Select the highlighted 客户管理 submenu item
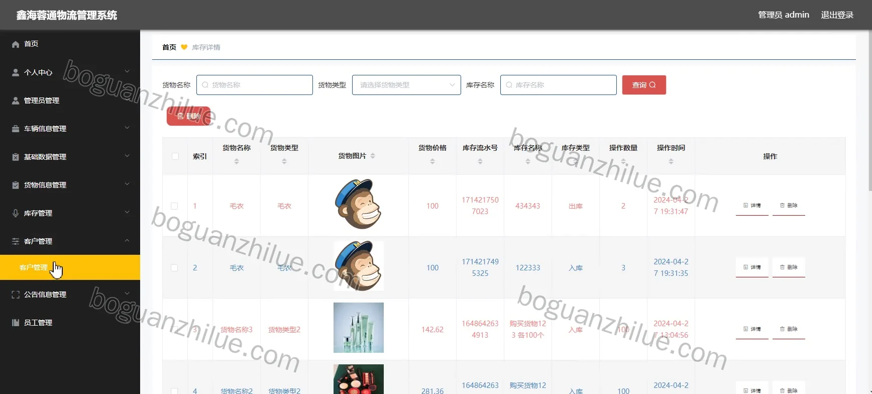 (x=70, y=267)
